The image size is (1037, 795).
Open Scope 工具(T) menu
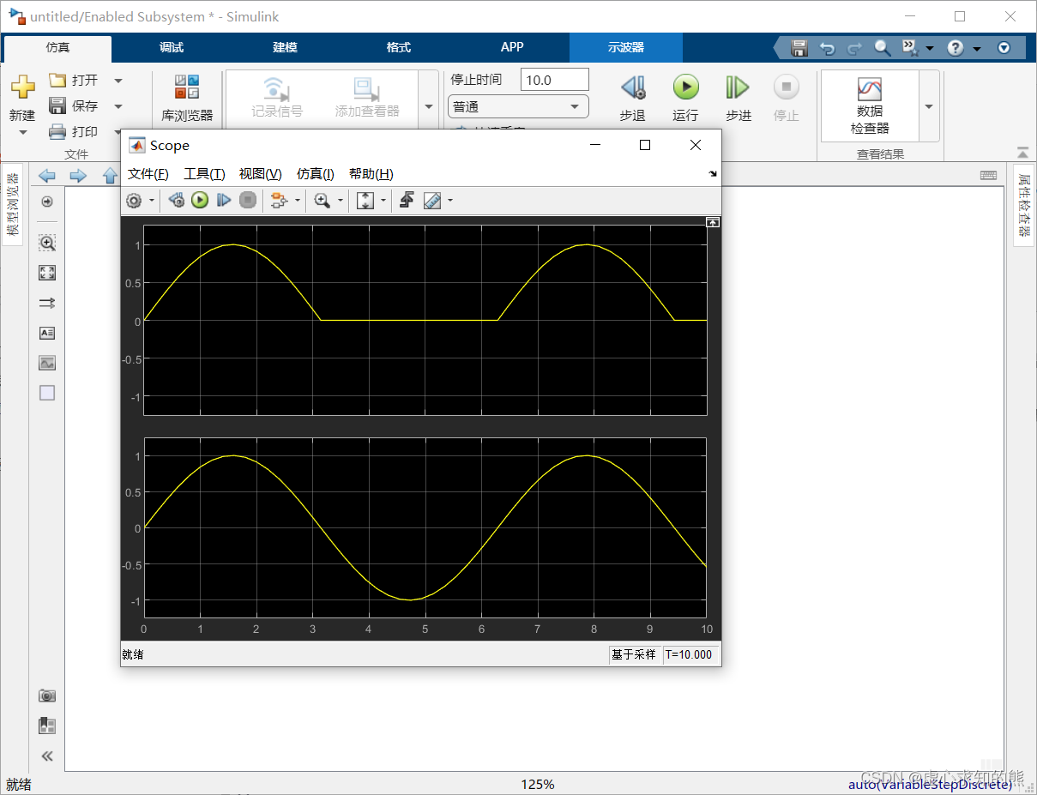pyautogui.click(x=204, y=174)
